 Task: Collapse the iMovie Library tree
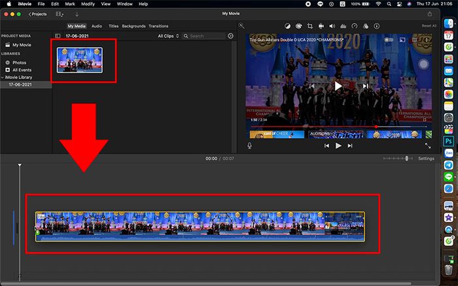click(x=3, y=78)
